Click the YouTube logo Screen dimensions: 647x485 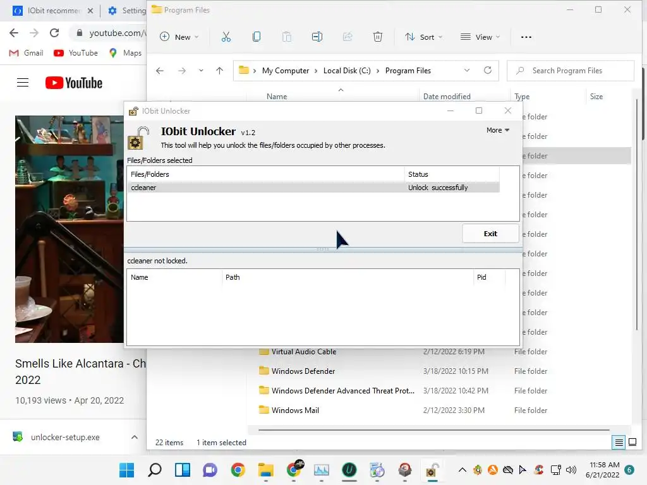[x=74, y=83]
